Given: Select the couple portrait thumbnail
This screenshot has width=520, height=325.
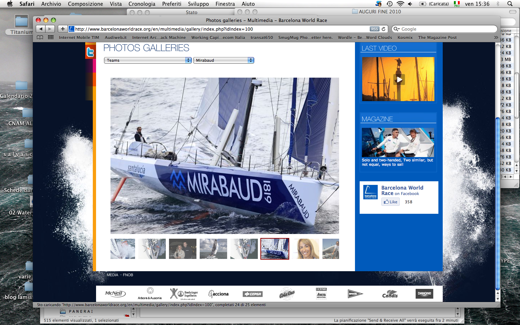Looking at the screenshot, I should 183,249.
